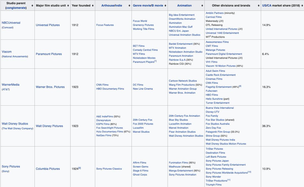Open Cartoon Network Studios link

click(x=183, y=81)
